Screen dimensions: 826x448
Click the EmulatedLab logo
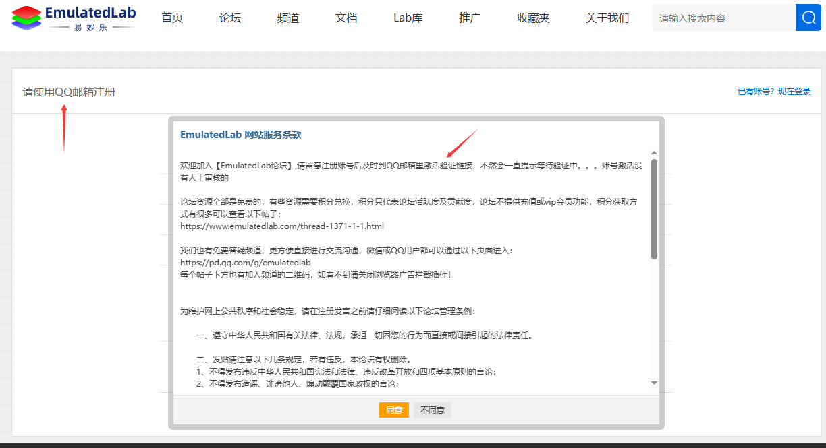coord(74,18)
